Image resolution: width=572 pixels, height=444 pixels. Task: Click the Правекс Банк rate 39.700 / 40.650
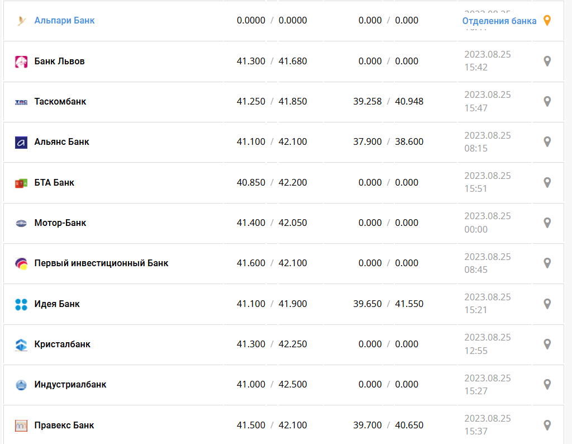(388, 425)
